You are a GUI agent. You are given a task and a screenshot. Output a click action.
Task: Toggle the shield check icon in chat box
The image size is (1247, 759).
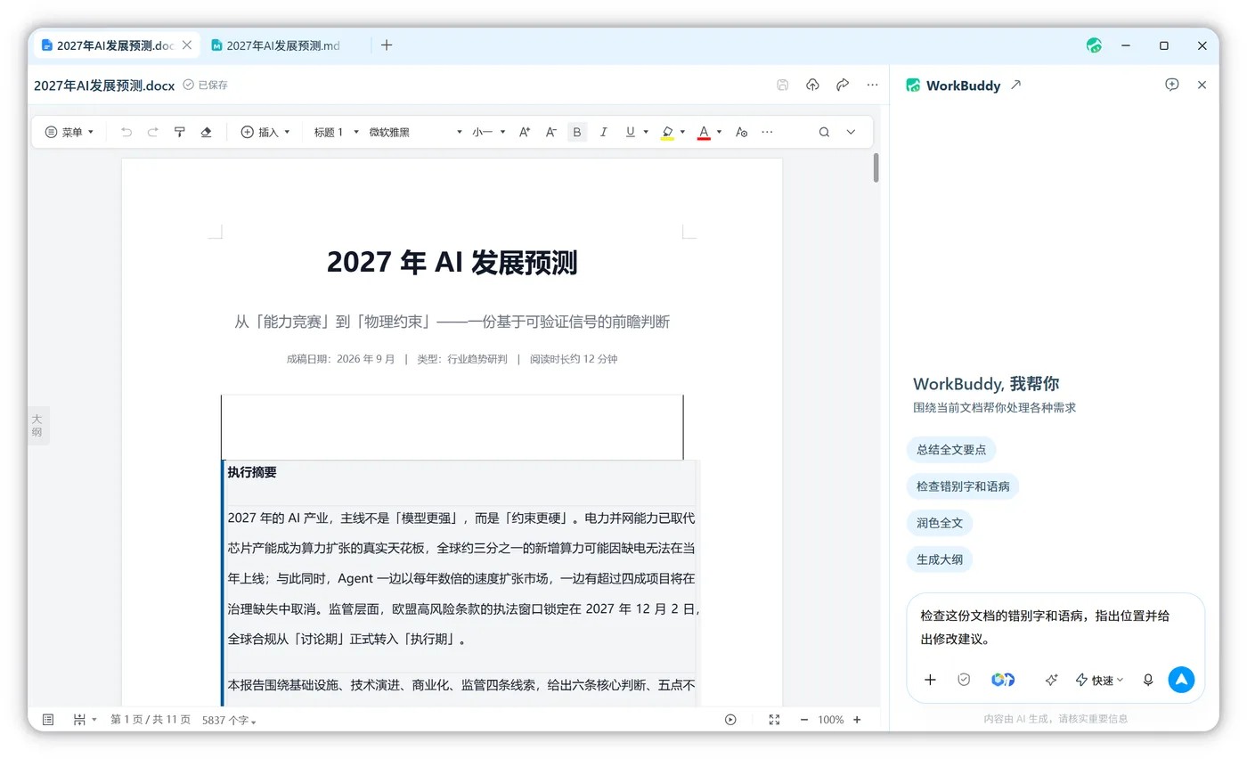pyautogui.click(x=964, y=680)
